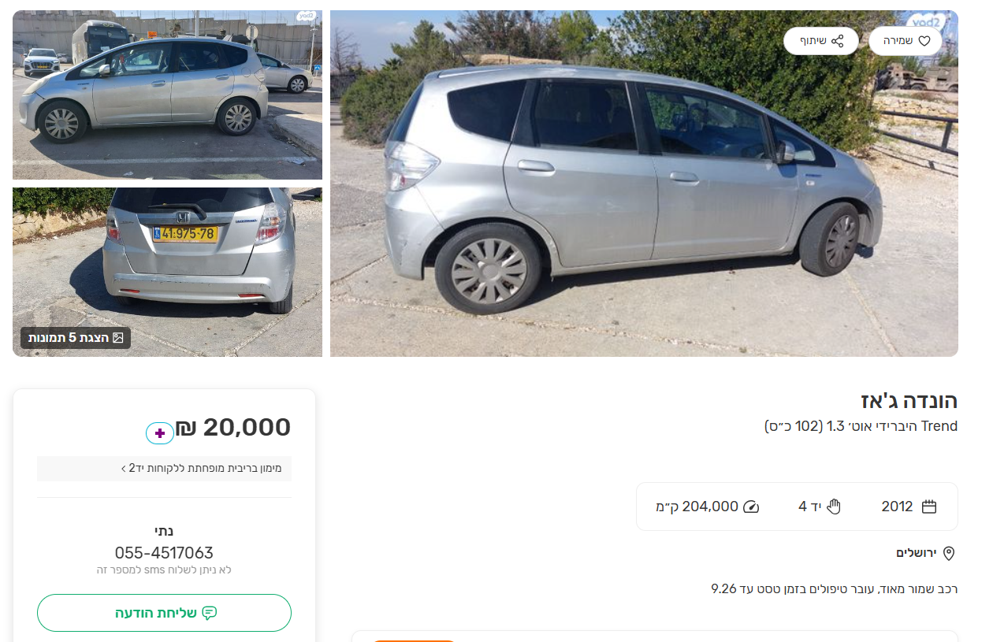This screenshot has height=642, width=993.
Task: Click the speedometer icon by 204,000 ק״מ
Action: 751,507
